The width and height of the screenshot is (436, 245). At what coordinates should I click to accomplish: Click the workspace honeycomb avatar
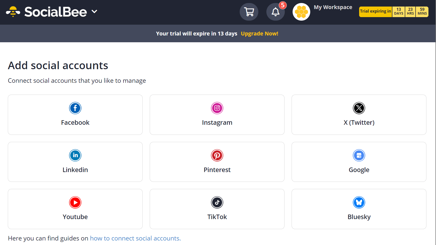pyautogui.click(x=301, y=12)
